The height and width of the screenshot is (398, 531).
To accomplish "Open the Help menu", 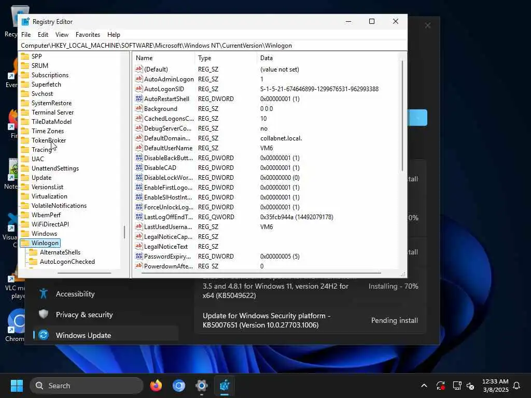I will tap(114, 35).
